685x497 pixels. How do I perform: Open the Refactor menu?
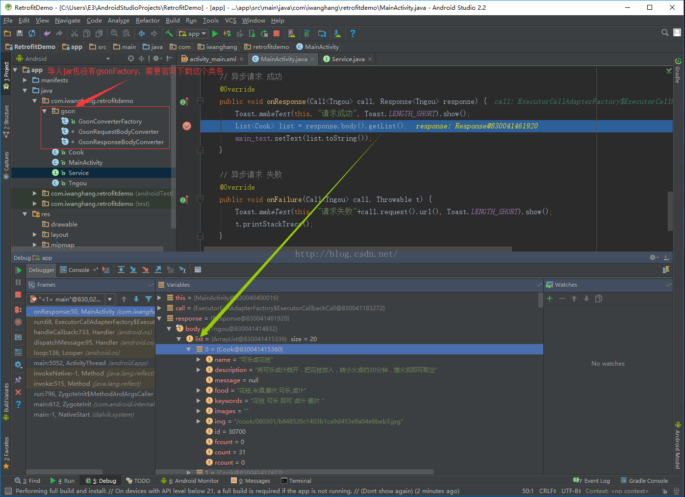pyautogui.click(x=148, y=21)
